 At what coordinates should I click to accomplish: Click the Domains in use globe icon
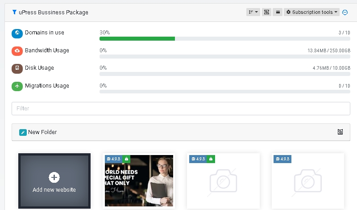17,34
